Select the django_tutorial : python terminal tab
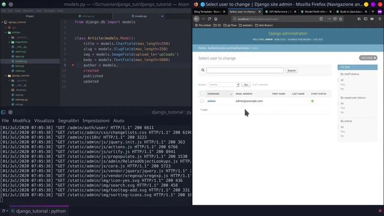 tap(39, 211)
